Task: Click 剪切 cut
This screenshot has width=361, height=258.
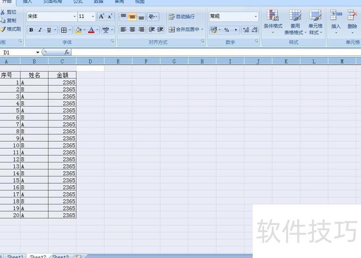Action: (x=8, y=12)
